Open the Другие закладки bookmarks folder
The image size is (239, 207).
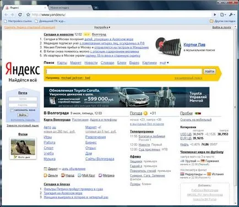click(x=222, y=21)
